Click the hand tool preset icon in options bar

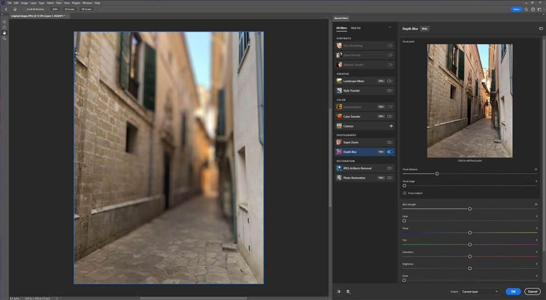point(15,9)
